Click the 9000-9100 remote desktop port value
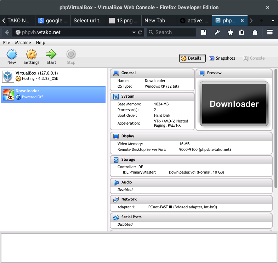 coord(205,150)
